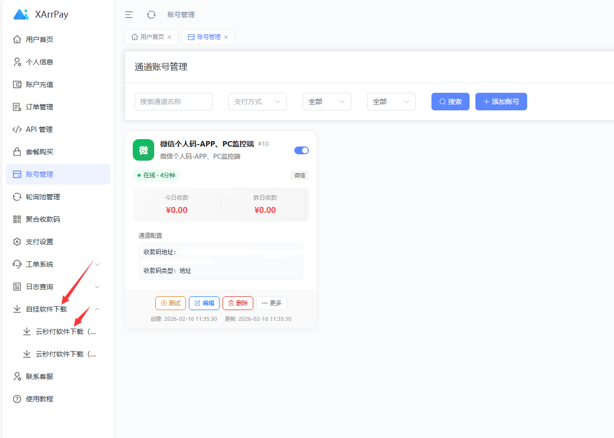Close the 账号管理 tab

point(226,37)
